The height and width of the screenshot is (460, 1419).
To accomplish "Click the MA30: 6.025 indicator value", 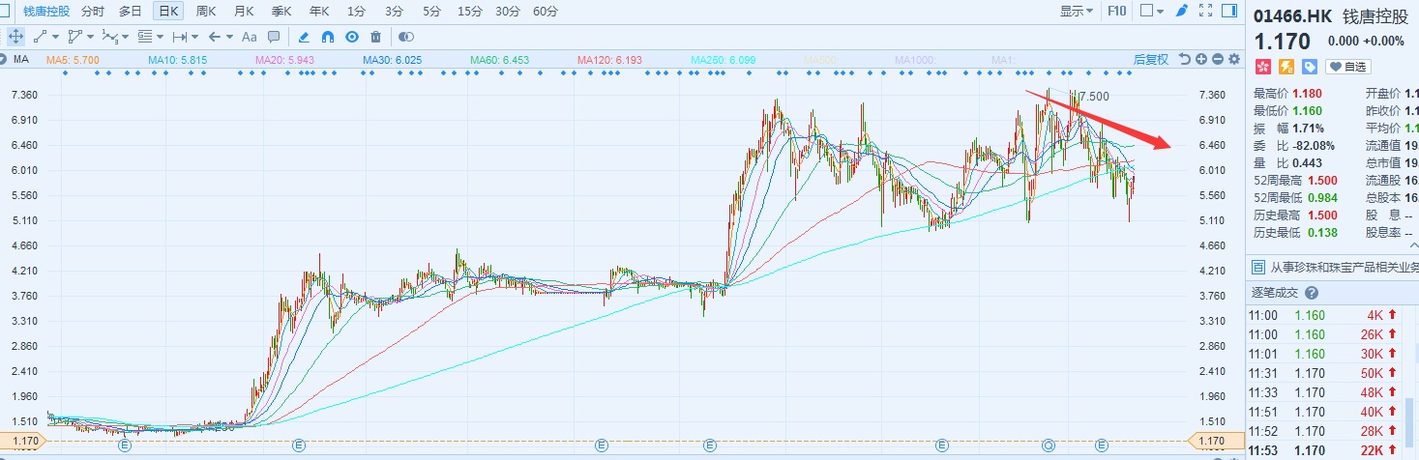I will pos(392,60).
